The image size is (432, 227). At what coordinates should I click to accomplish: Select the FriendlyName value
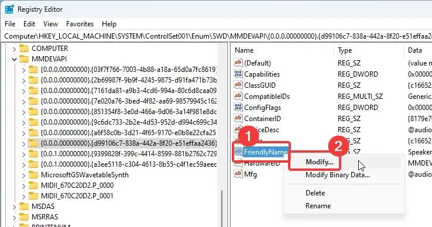(x=266, y=152)
